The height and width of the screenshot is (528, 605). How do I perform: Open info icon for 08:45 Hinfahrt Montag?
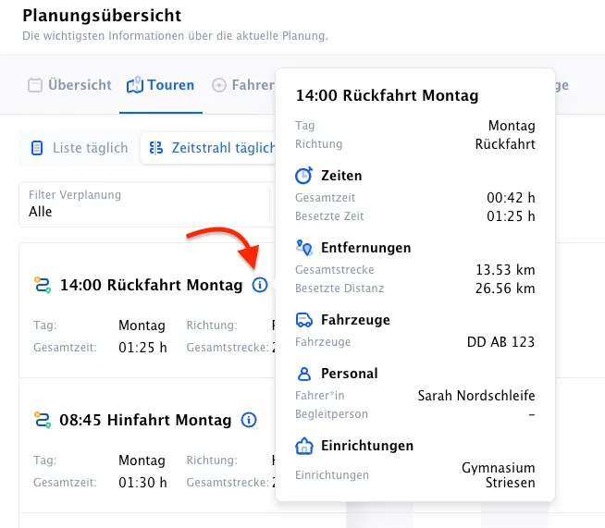click(249, 420)
